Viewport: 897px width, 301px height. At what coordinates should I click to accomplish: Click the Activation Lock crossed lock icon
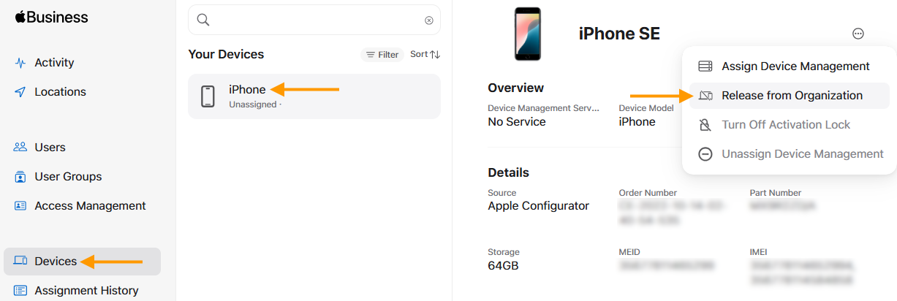pyautogui.click(x=705, y=125)
